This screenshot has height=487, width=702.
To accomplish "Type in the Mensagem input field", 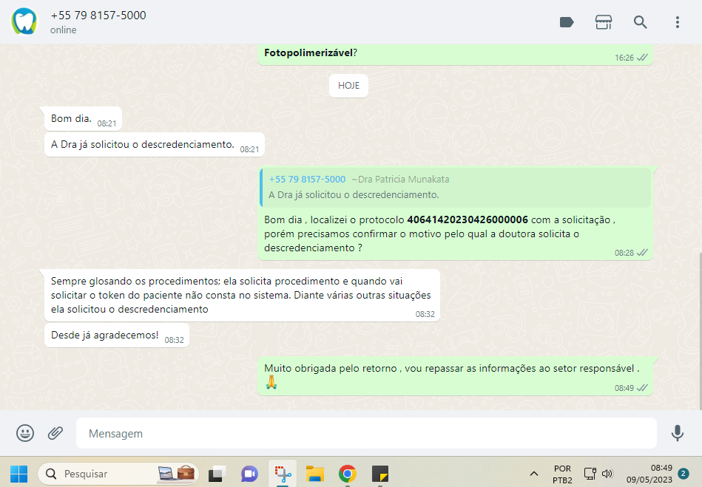I will click(x=366, y=433).
